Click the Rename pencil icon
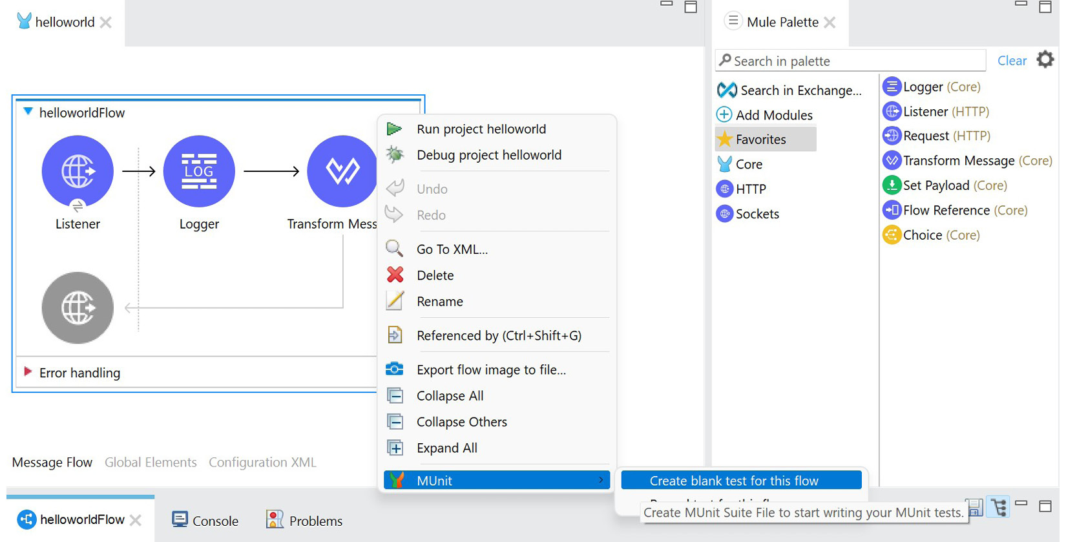 pos(395,300)
